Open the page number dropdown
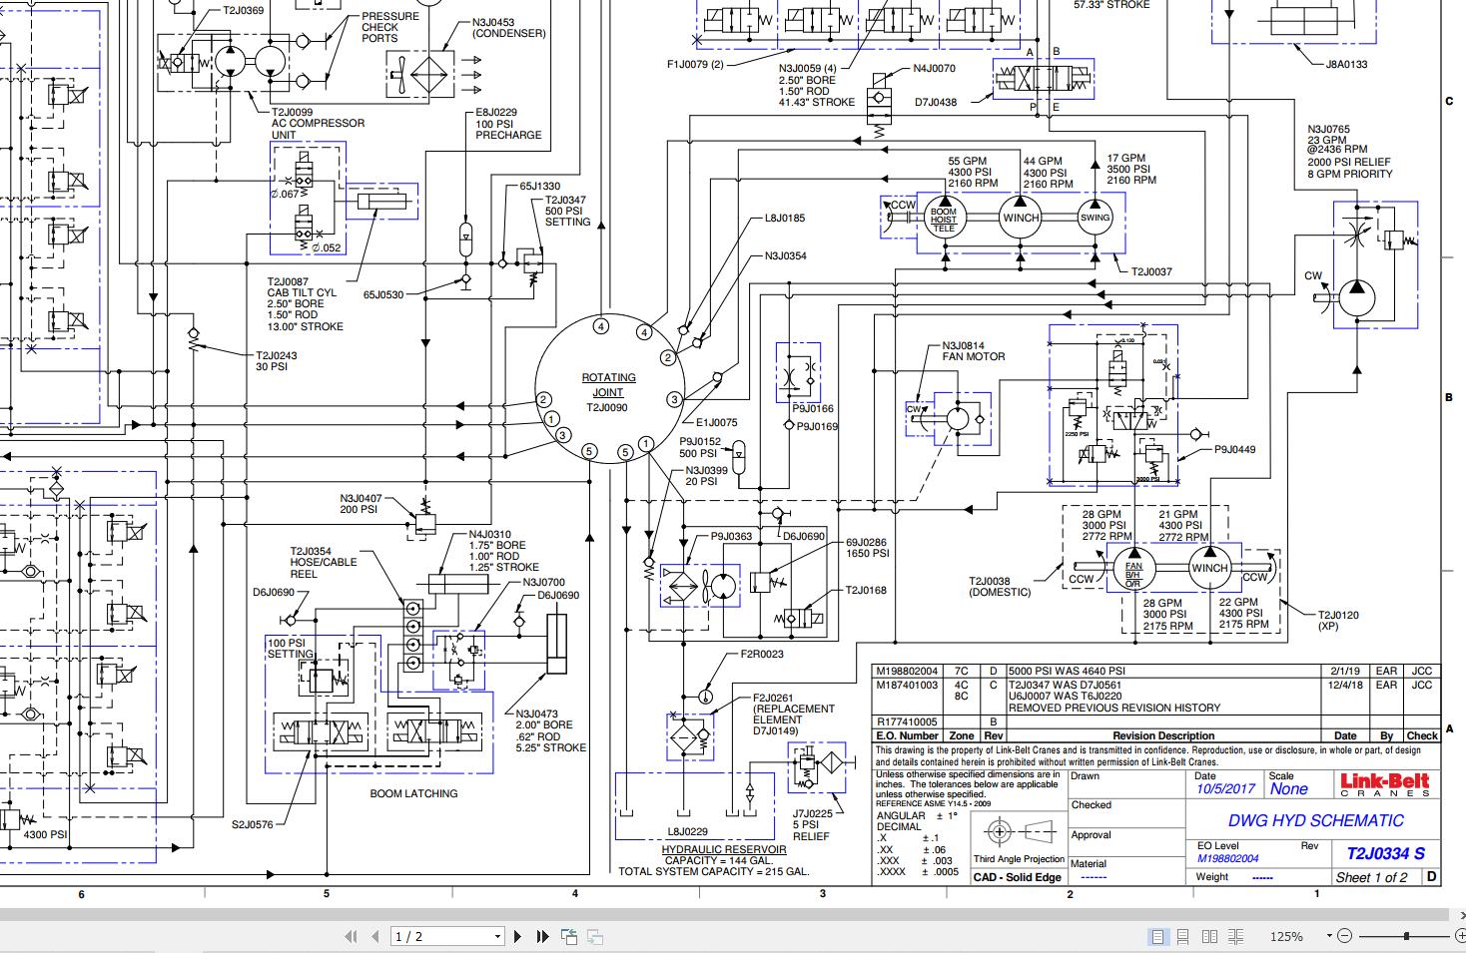 497,936
